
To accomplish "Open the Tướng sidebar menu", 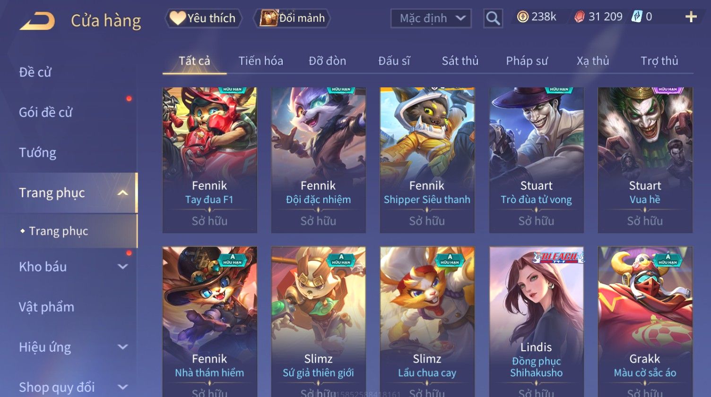I will [37, 152].
